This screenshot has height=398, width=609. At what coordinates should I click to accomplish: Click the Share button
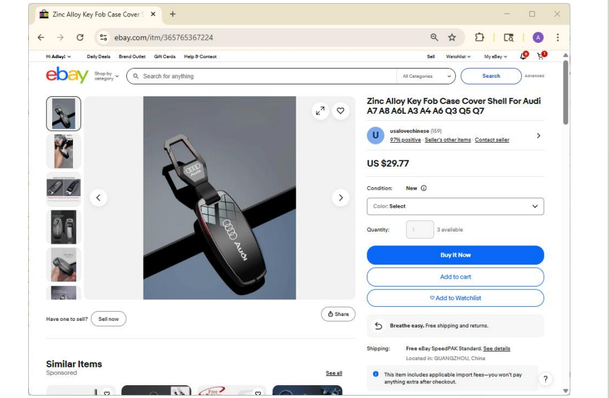coord(338,314)
